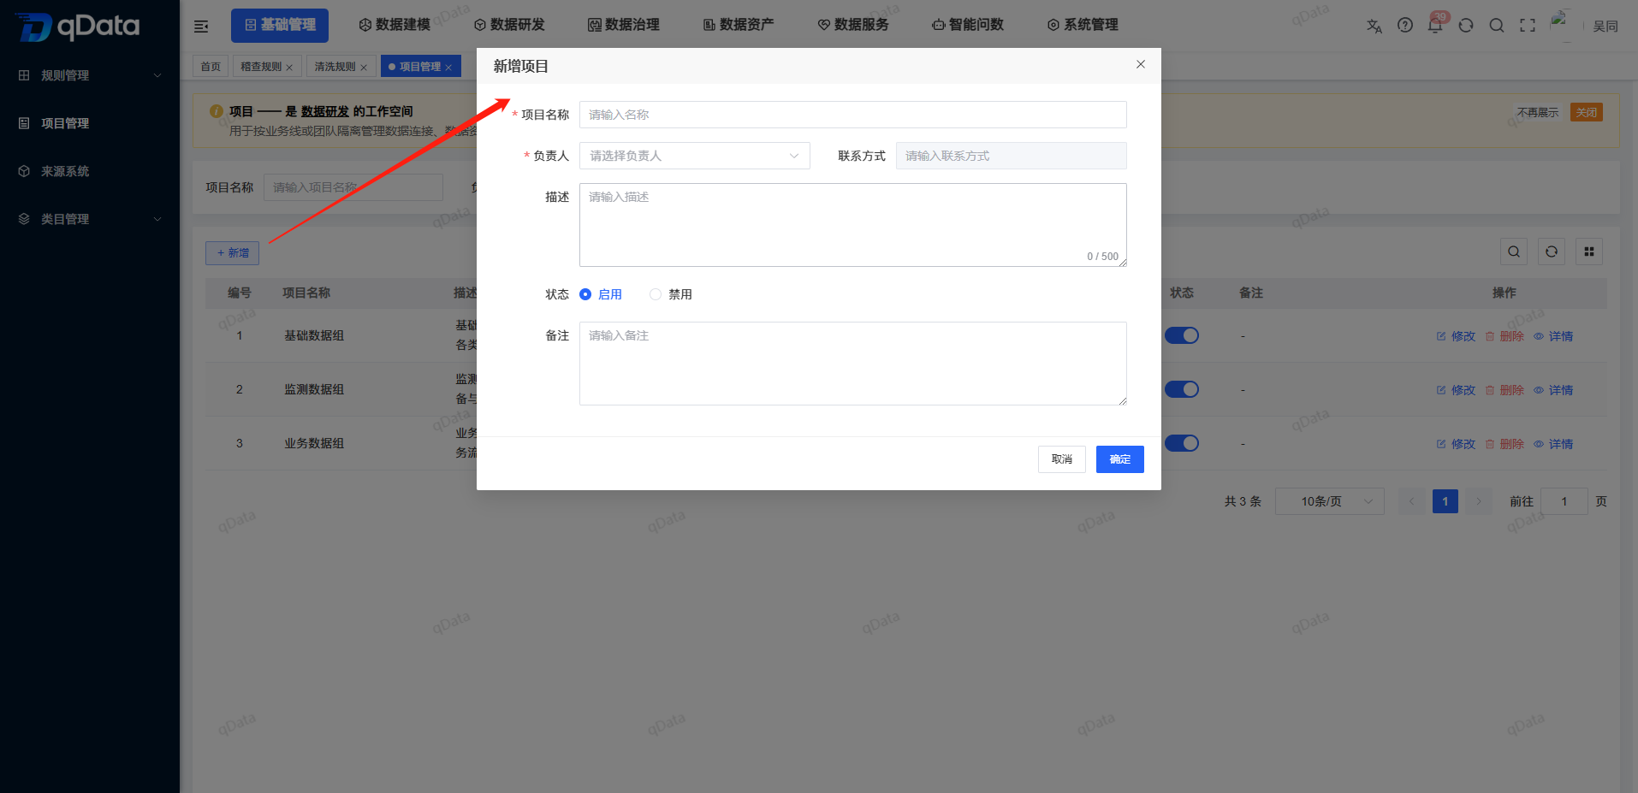The image size is (1638, 793).
Task: Toggle the status switch for 业务数据组
Action: [1182, 443]
